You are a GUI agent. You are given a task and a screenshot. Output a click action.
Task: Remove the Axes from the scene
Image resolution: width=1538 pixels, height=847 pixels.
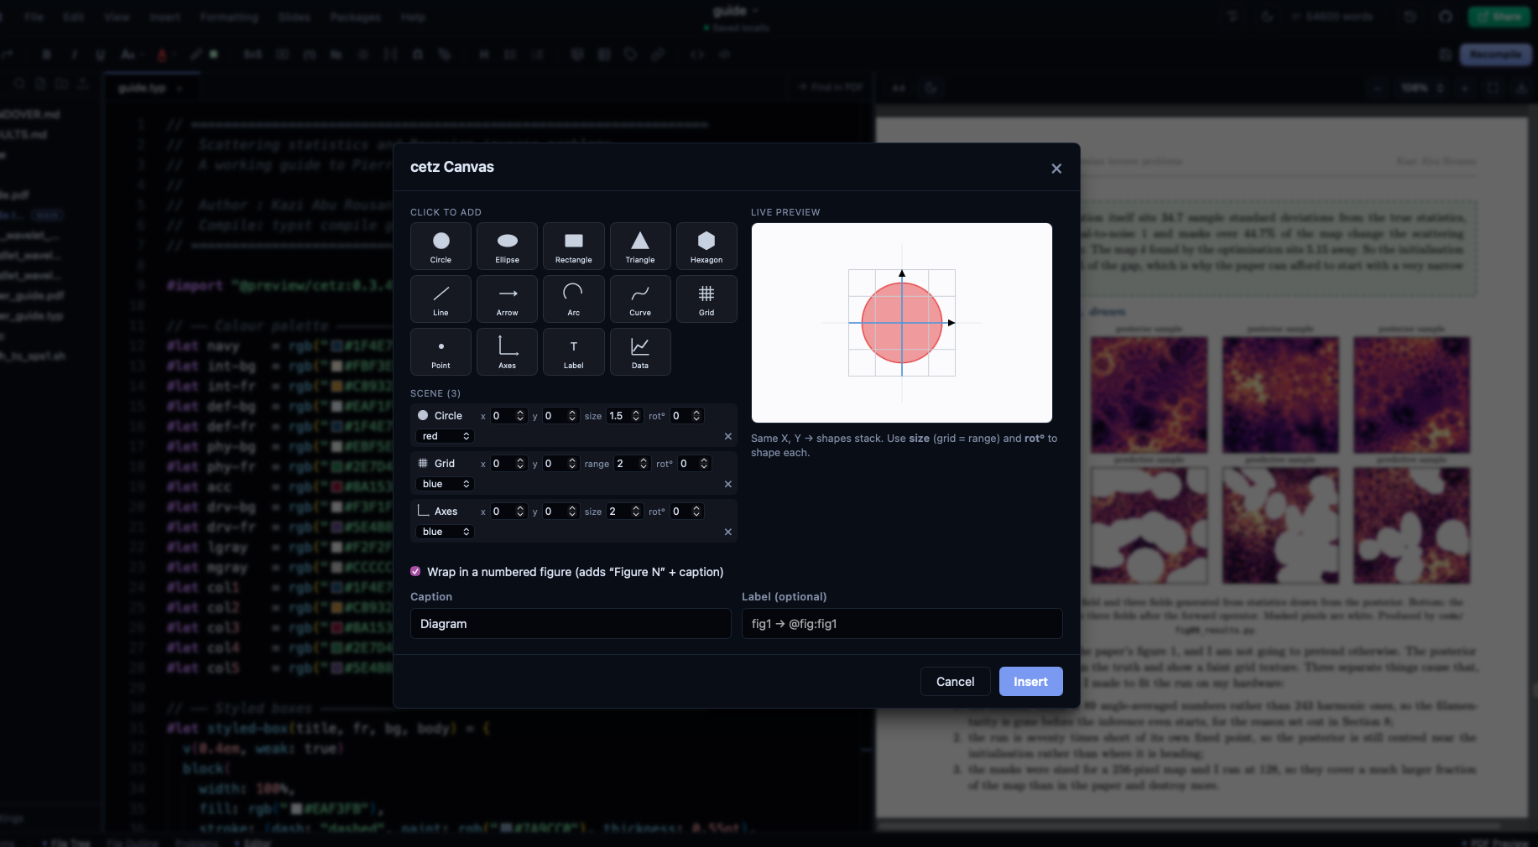(727, 532)
